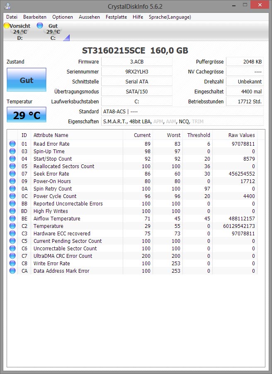Image resolution: width=272 pixels, height=374 pixels.
Task: Click the blue Gut status orb for drive C:
Action: click(x=40, y=25)
